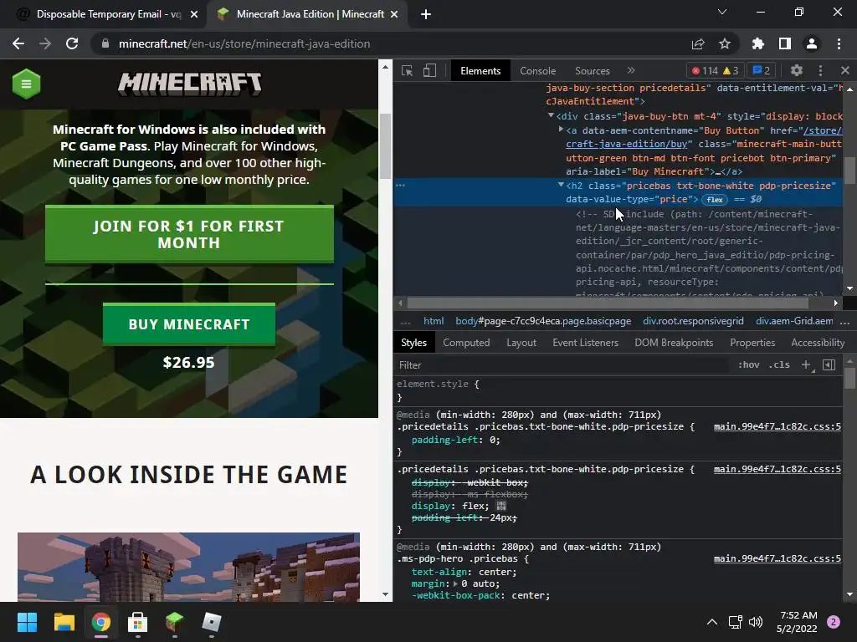Image resolution: width=857 pixels, height=642 pixels.
Task: Collapse the h2 pricebas node
Action: 561,185
